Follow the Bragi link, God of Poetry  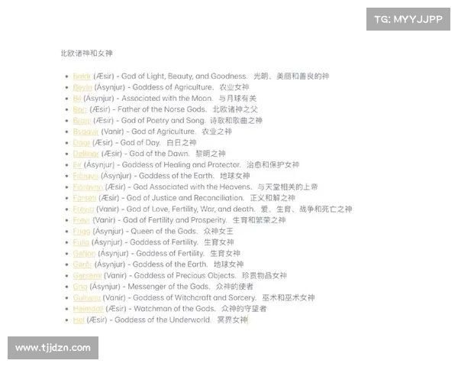coord(82,121)
